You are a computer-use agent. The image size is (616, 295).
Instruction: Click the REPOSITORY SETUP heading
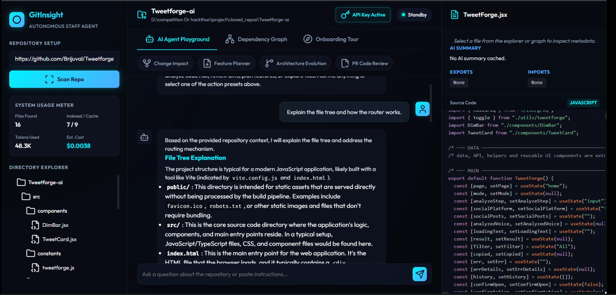(x=35, y=43)
